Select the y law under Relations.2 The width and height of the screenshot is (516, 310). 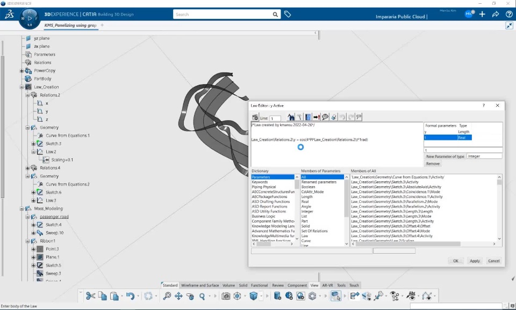pos(47,112)
